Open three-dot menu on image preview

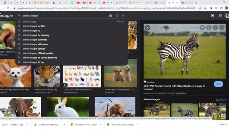pos(209,28)
